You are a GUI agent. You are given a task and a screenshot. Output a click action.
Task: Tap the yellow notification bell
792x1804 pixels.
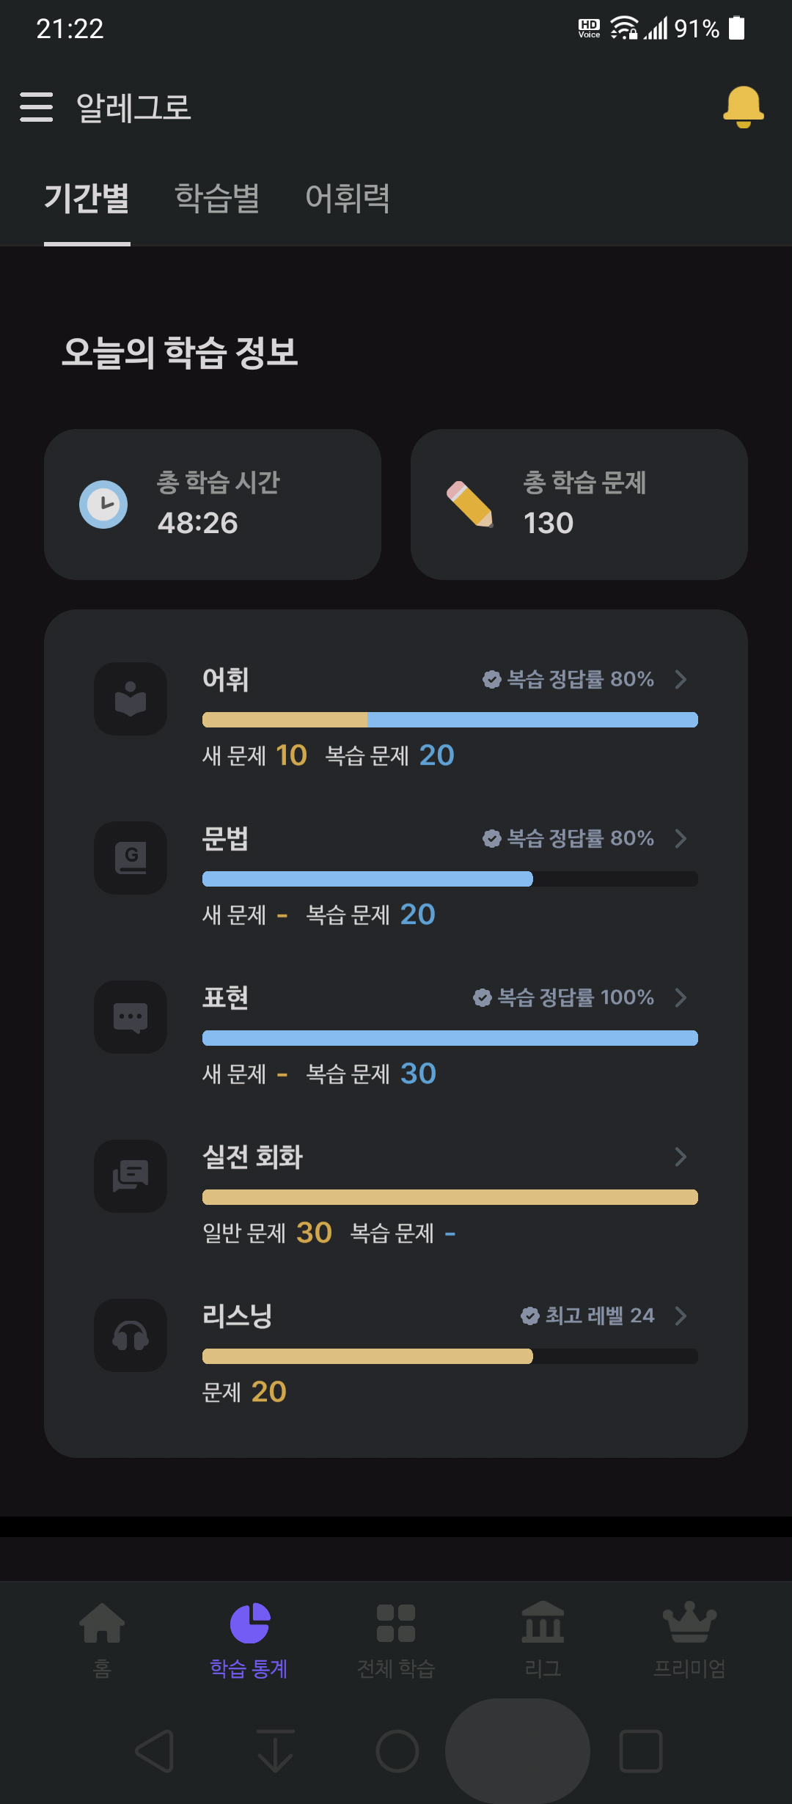point(743,107)
